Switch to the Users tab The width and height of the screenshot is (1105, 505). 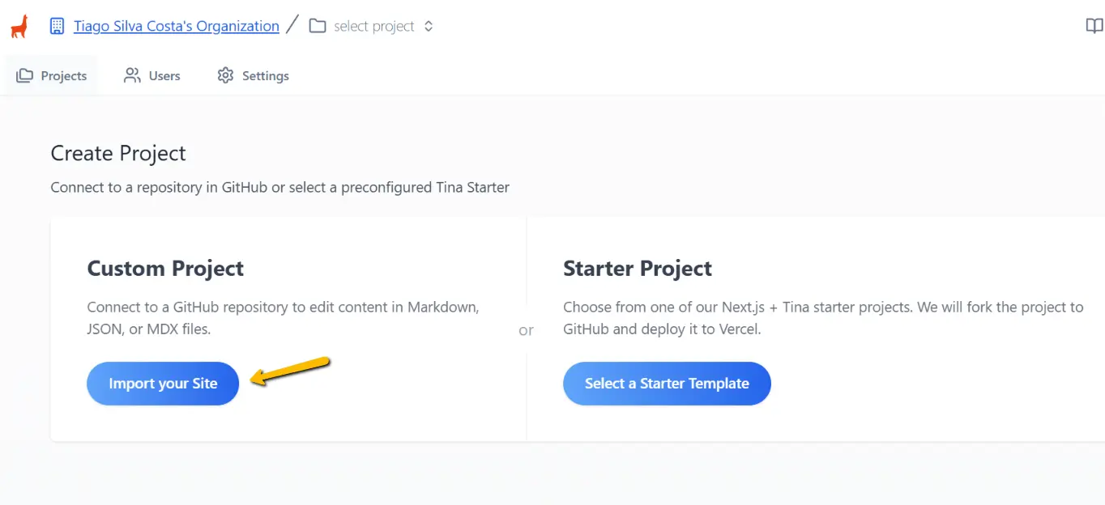pyautogui.click(x=164, y=75)
